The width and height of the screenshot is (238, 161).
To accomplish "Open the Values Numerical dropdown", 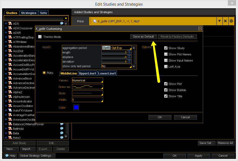I will [87, 80].
